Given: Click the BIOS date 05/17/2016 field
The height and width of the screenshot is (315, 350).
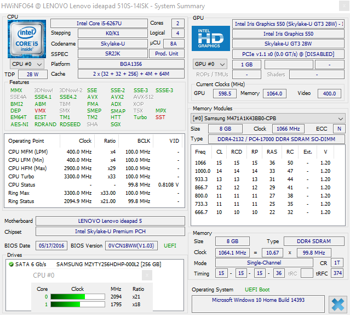Looking at the screenshot, I should 51,246.
